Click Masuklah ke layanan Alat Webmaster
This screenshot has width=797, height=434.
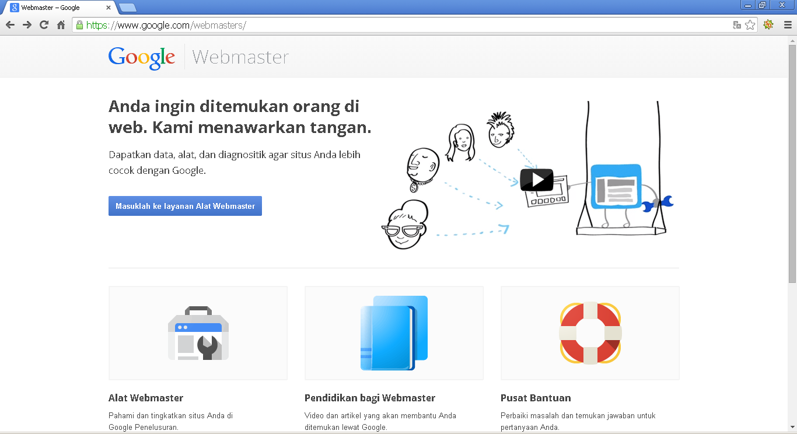(185, 205)
